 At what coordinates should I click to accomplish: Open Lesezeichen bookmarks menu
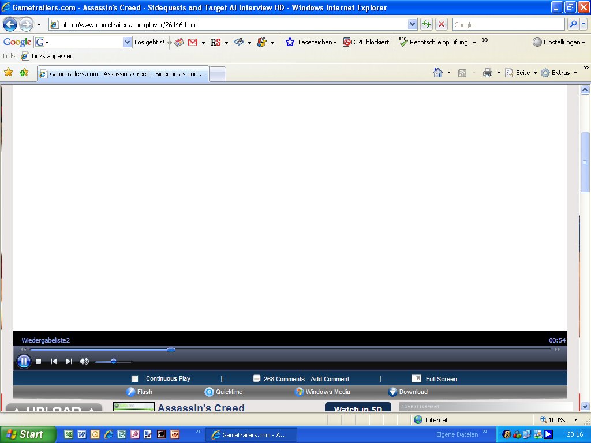pos(311,42)
